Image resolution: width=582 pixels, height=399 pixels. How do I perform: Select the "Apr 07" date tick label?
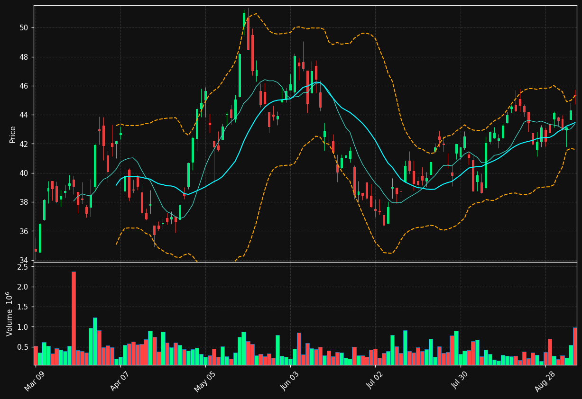click(x=120, y=381)
